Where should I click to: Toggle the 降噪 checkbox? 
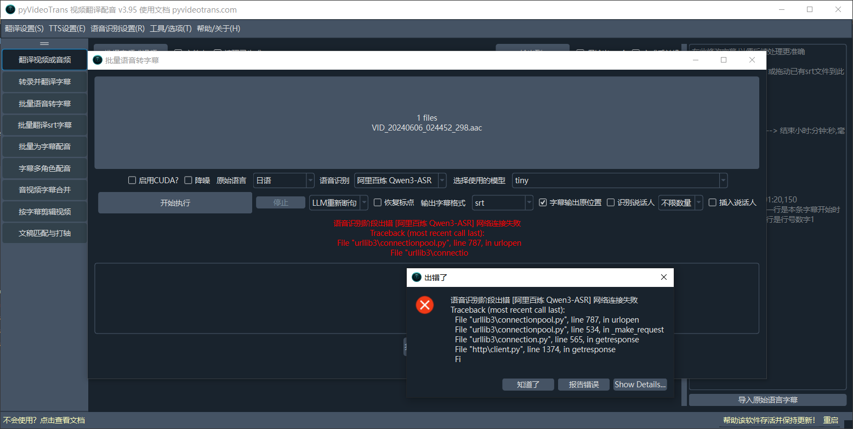pos(189,180)
